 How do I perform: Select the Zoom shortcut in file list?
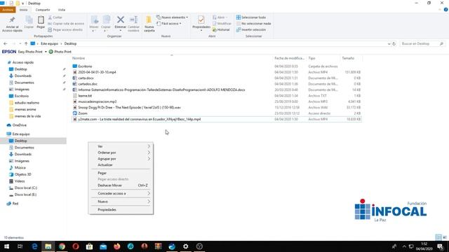pyautogui.click(x=83, y=113)
